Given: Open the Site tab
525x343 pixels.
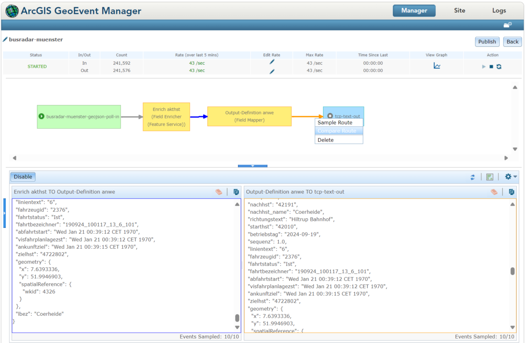Looking at the screenshot, I should coord(459,11).
